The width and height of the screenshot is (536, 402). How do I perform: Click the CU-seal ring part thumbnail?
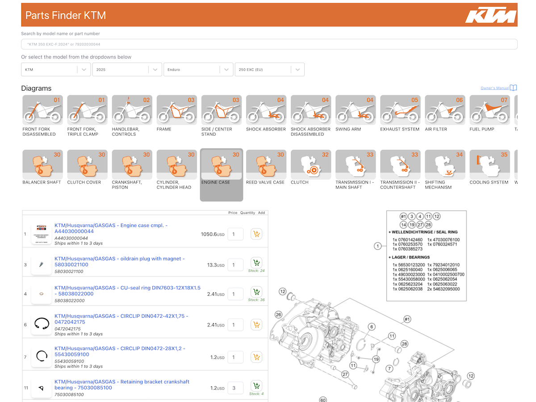tap(41, 294)
